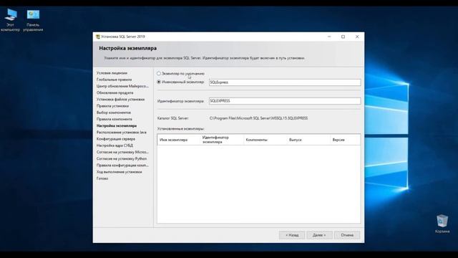Click the Выпуск column header
Image resolution: width=458 pixels, height=258 pixels.
click(x=308, y=140)
